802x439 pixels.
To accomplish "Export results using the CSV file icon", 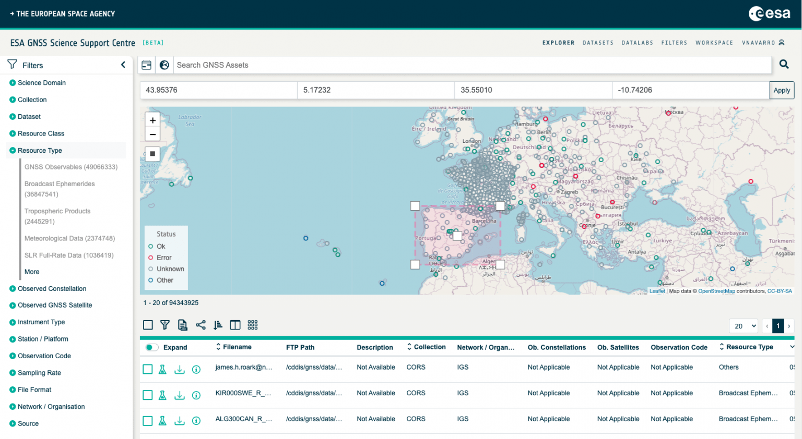I will tap(182, 325).
